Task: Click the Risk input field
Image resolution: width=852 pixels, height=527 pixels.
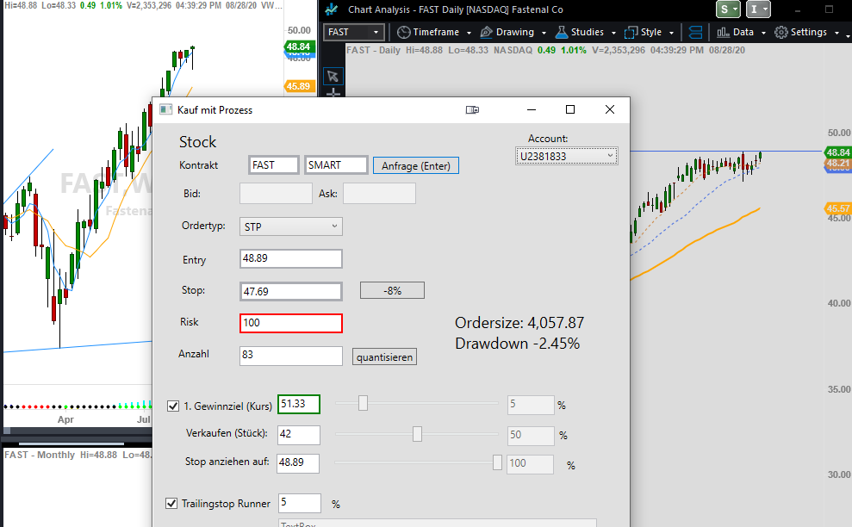Action: pos(290,323)
